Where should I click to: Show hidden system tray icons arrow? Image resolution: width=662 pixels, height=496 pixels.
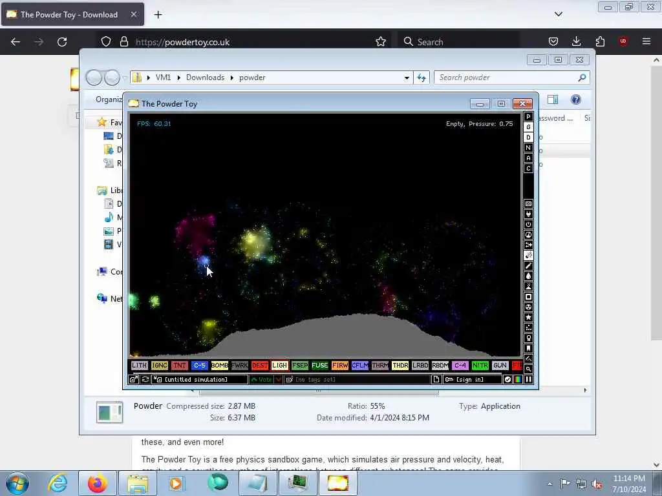tap(550, 484)
